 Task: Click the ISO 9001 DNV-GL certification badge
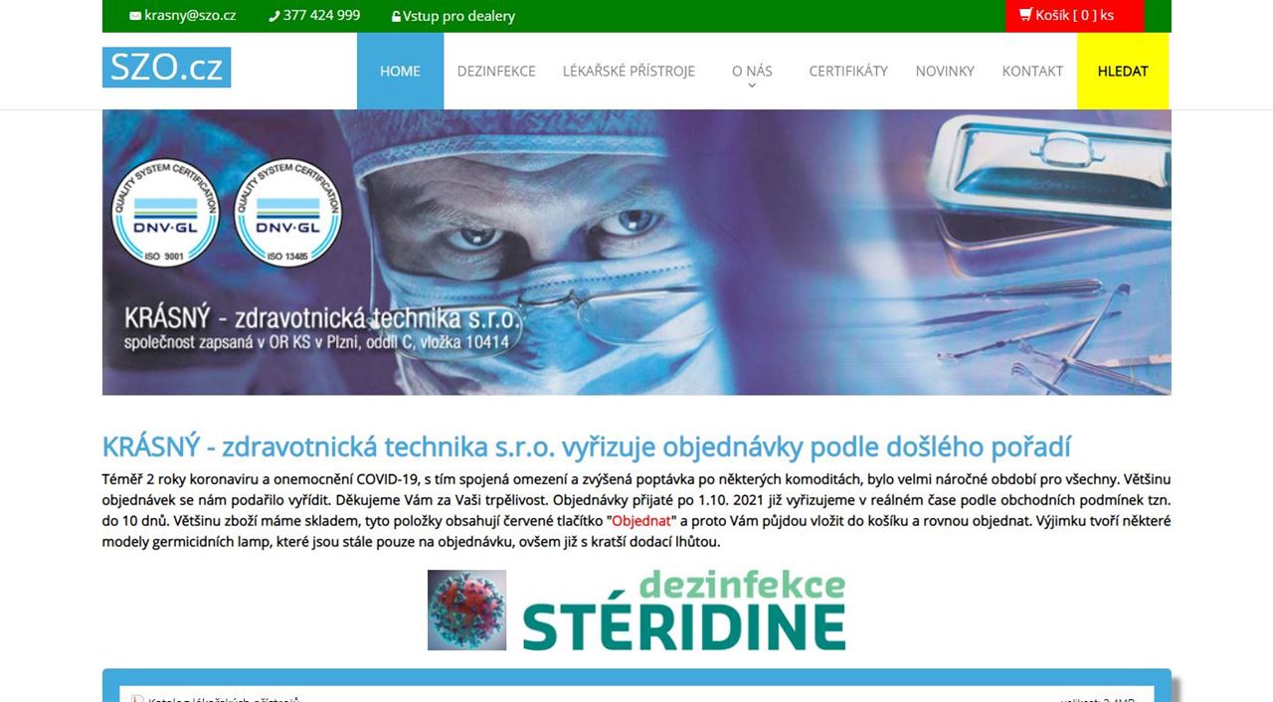165,213
